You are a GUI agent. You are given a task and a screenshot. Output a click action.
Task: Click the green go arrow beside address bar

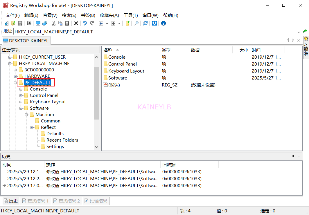[x=305, y=31]
